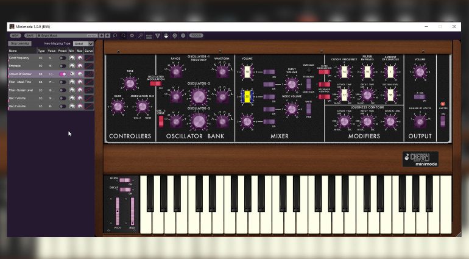
Task: Toggle Preset switch for Cutoff Frequency
Action: tap(63, 58)
